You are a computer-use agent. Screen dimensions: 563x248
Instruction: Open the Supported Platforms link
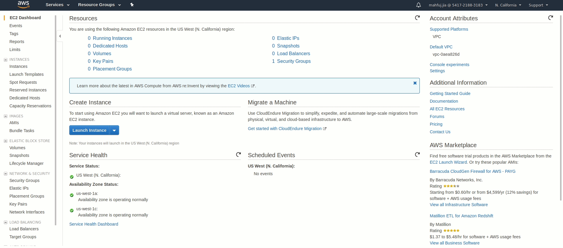pos(449,29)
